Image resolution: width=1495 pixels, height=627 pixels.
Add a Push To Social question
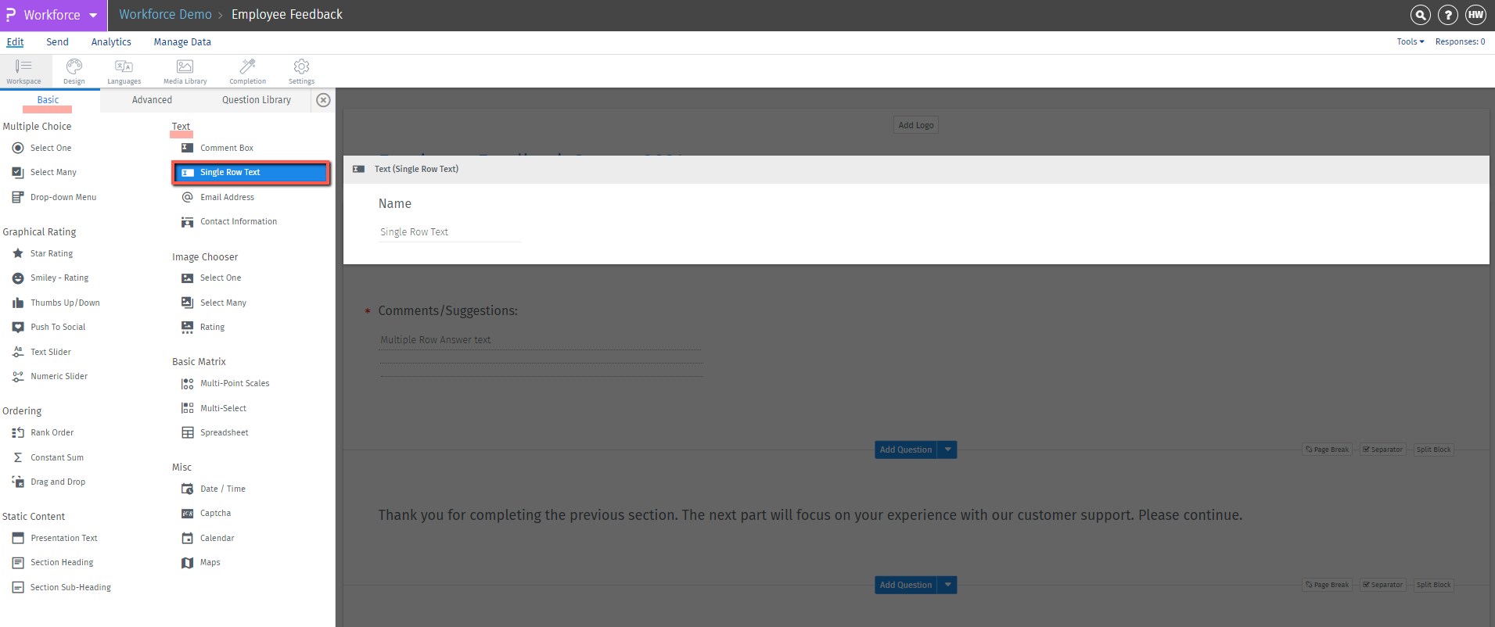tap(49, 327)
